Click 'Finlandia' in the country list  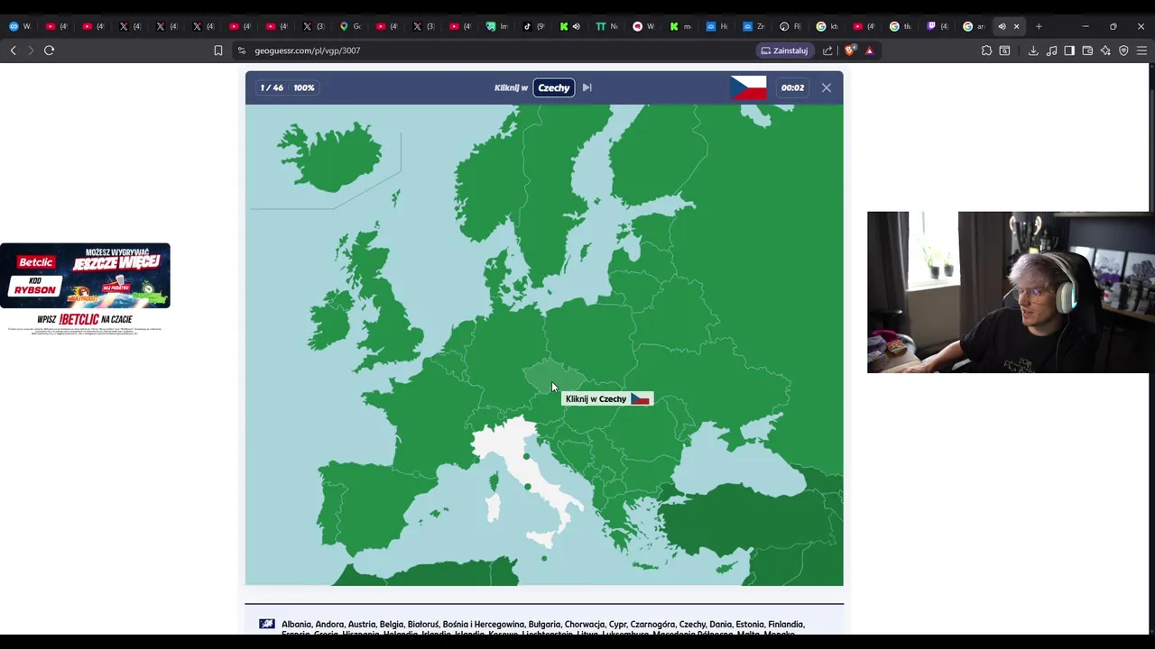click(786, 624)
